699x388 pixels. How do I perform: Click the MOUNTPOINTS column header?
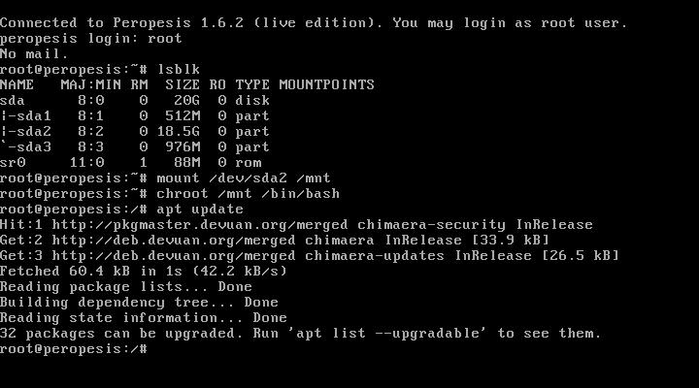(x=326, y=84)
